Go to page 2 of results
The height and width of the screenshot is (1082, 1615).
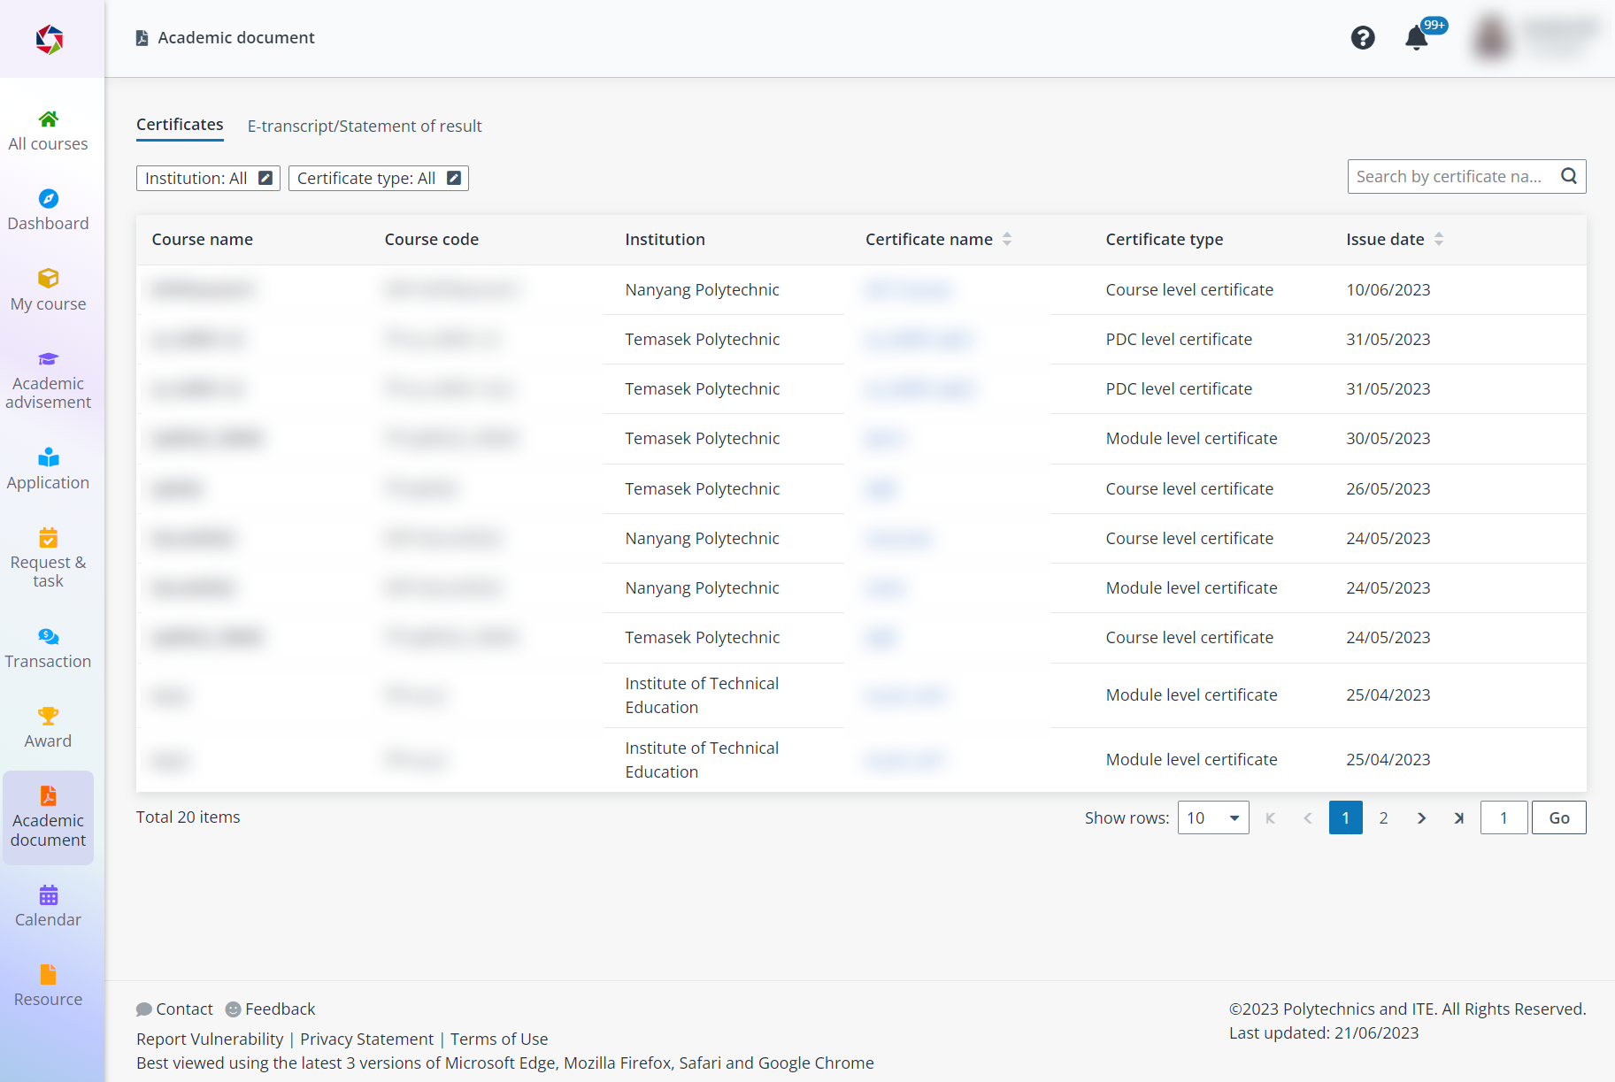1383,817
